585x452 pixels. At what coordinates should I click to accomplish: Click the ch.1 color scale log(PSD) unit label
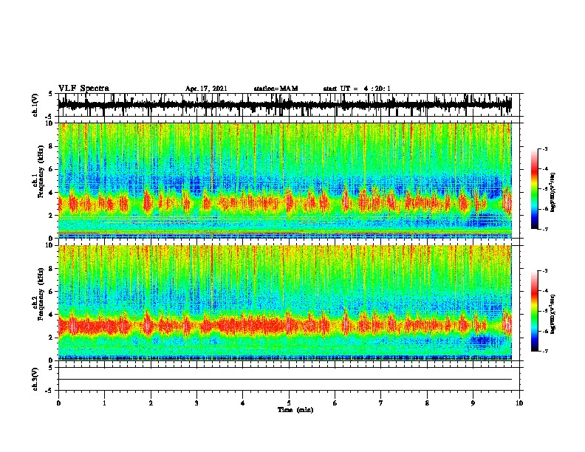(554, 193)
